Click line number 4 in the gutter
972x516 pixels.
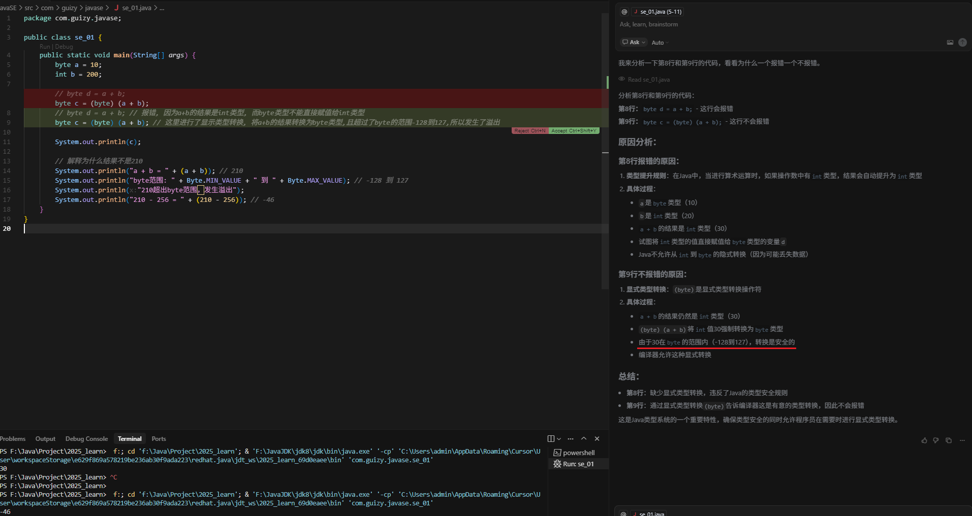click(8, 55)
